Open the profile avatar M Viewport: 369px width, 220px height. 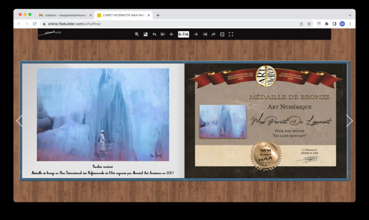(342, 24)
